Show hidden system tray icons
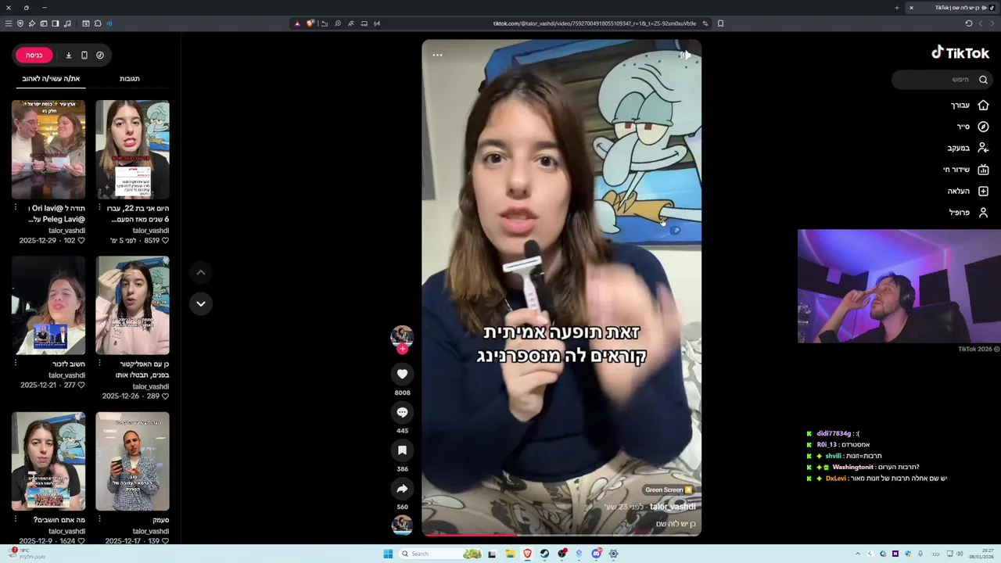 858,554
